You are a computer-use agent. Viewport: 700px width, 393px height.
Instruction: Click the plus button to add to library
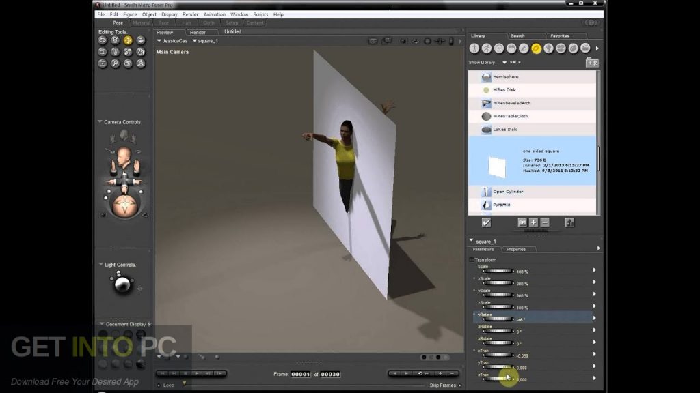[x=533, y=222]
